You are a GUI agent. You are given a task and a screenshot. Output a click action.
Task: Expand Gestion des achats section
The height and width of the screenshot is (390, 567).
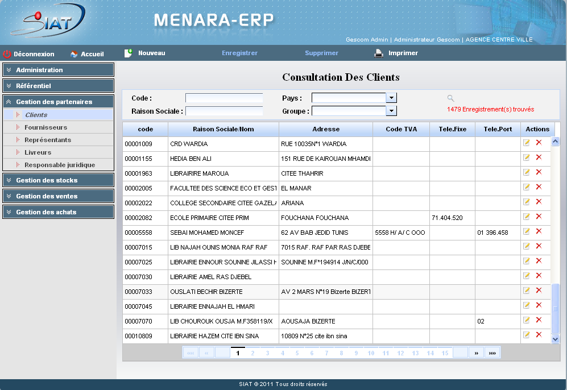click(58, 212)
